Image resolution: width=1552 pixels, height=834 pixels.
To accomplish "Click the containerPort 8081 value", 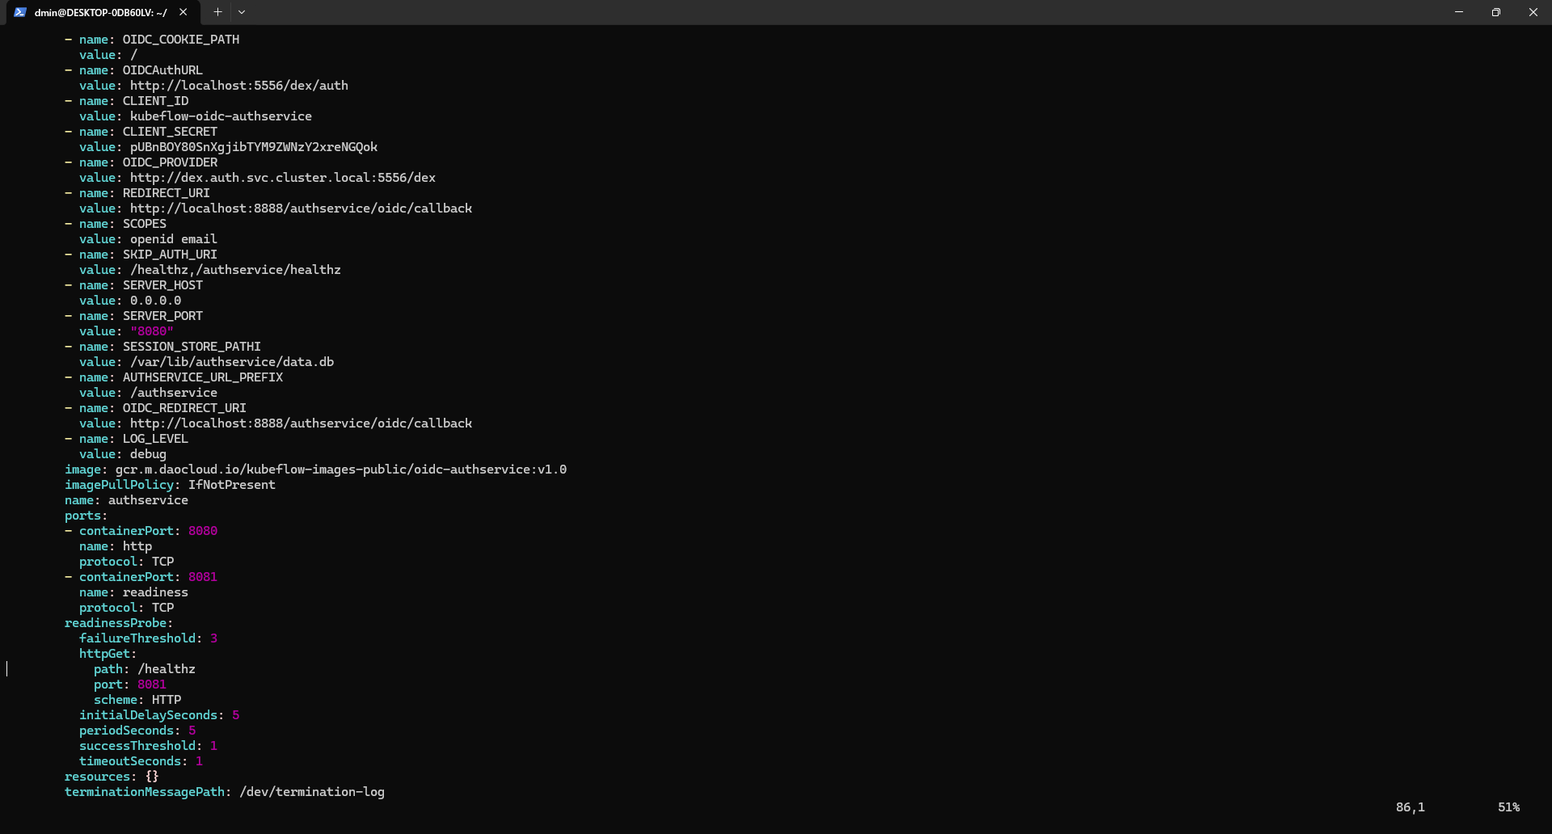I will tap(203, 577).
